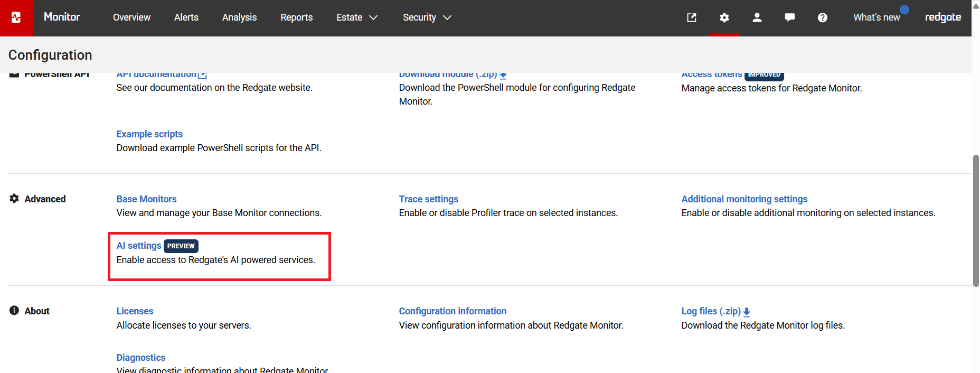Image resolution: width=980 pixels, height=373 pixels.
Task: Click the redgate brand logo
Action: click(x=943, y=17)
